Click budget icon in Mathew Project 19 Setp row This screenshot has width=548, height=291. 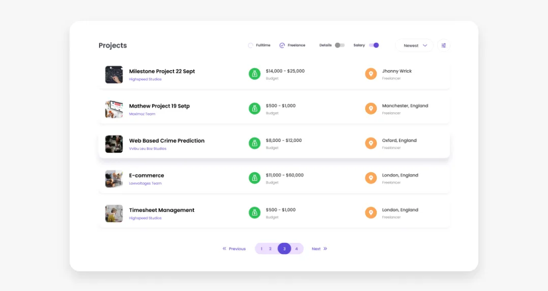pyautogui.click(x=254, y=109)
